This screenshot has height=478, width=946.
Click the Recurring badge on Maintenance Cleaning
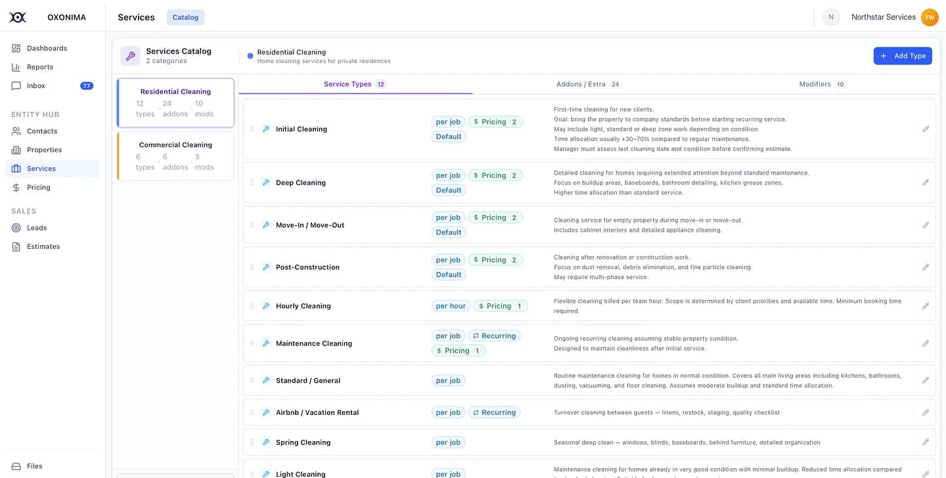[x=494, y=336]
